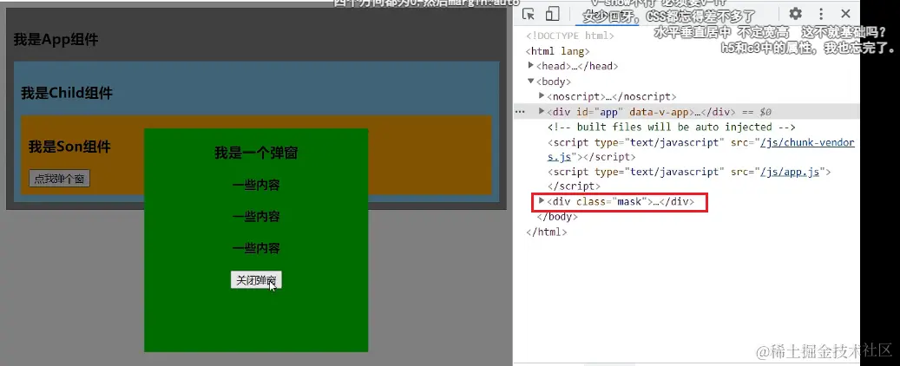Collapse the body element node
This screenshot has width=900, height=366.
pyautogui.click(x=531, y=81)
